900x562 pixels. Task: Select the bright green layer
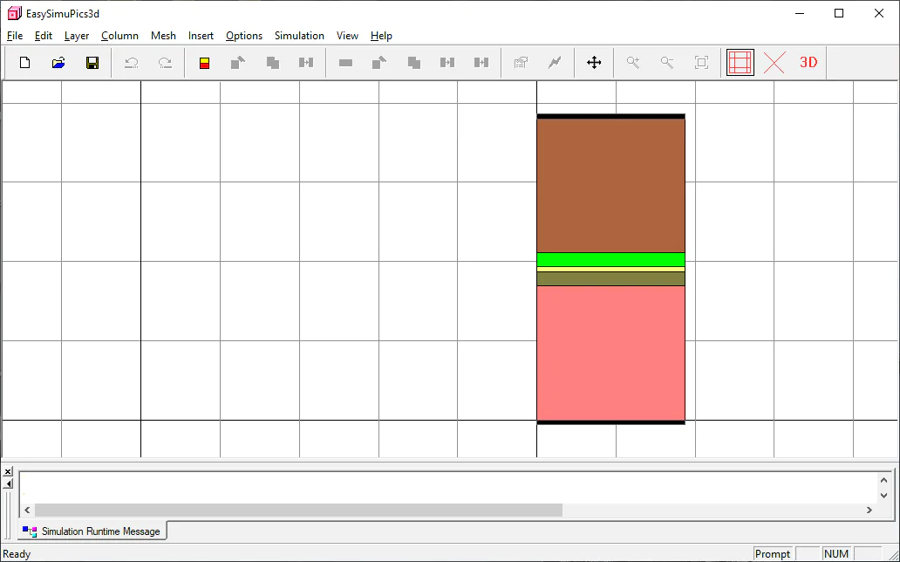tap(610, 260)
